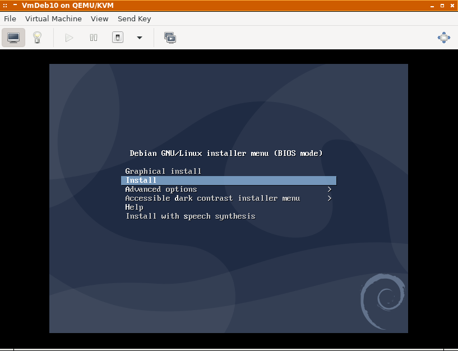Viewport: 458px width, 351px height.
Task: Open virtual hardware details (lightbulb icon)
Action: 37,38
